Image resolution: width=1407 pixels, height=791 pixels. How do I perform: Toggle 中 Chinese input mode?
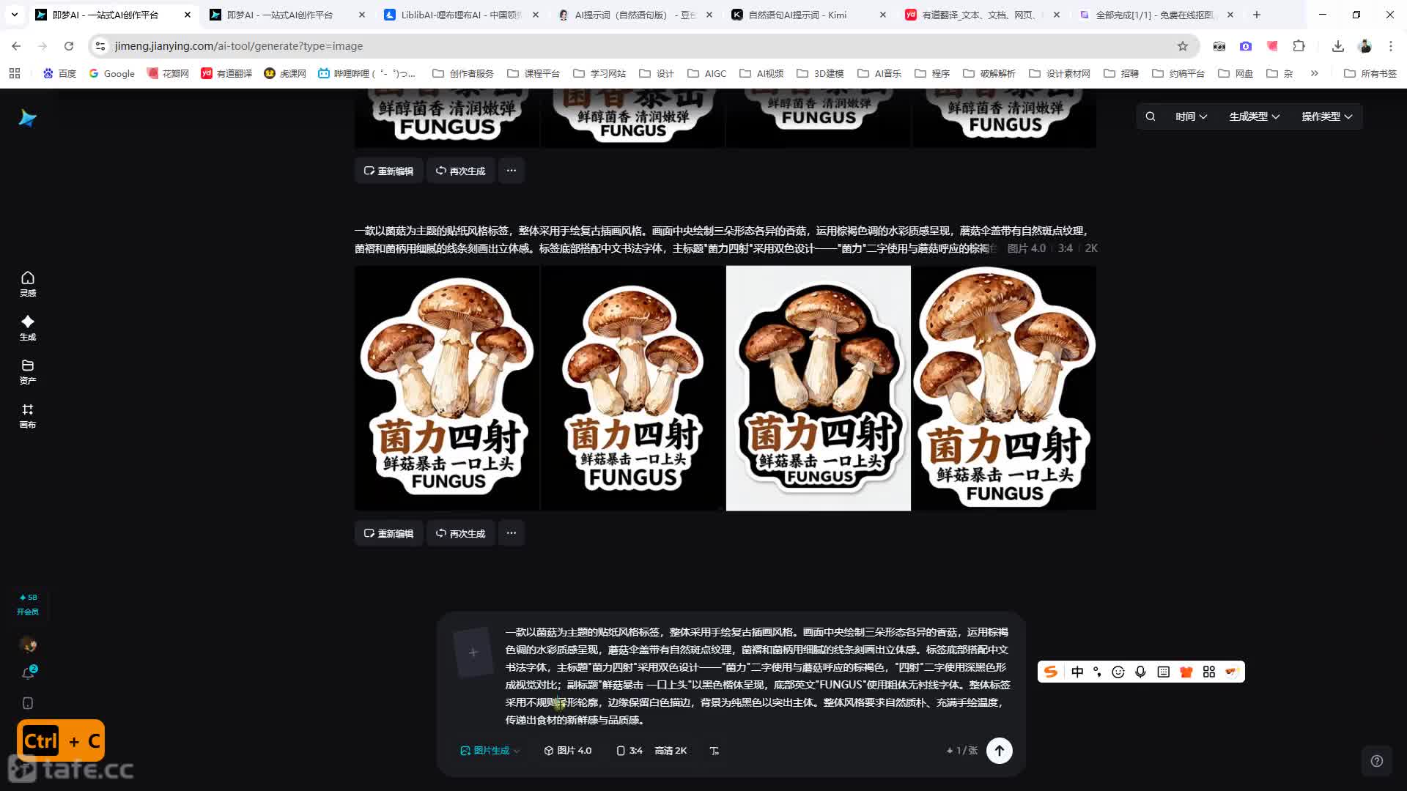tap(1077, 672)
